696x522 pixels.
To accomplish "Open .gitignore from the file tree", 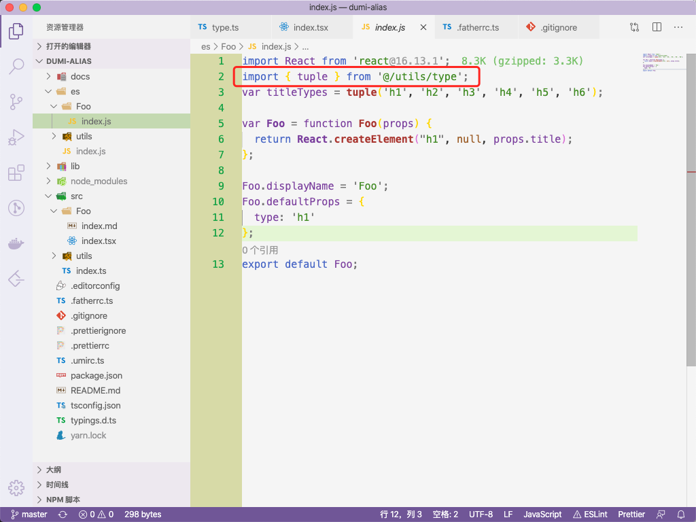I will point(111,315).
